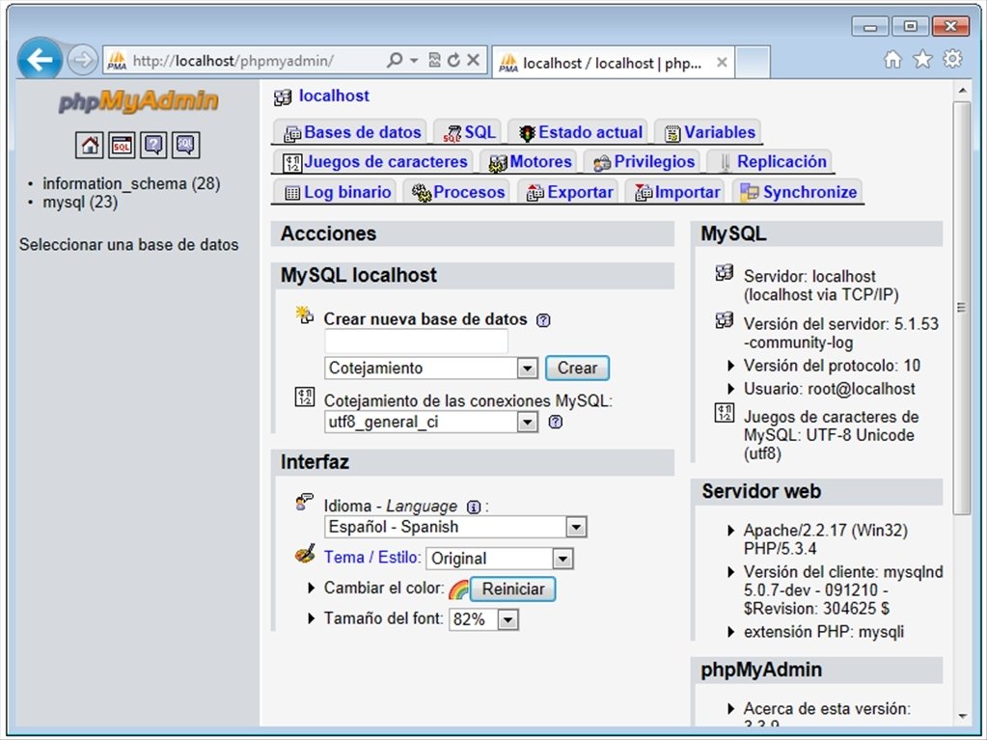Click the rainbow color picker icon
Viewport: 987px width, 740px height.
458,589
